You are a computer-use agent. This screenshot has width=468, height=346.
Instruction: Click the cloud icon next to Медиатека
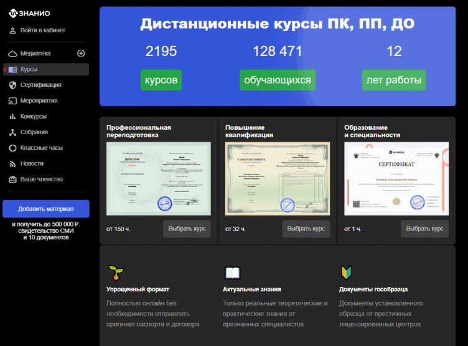(x=12, y=53)
